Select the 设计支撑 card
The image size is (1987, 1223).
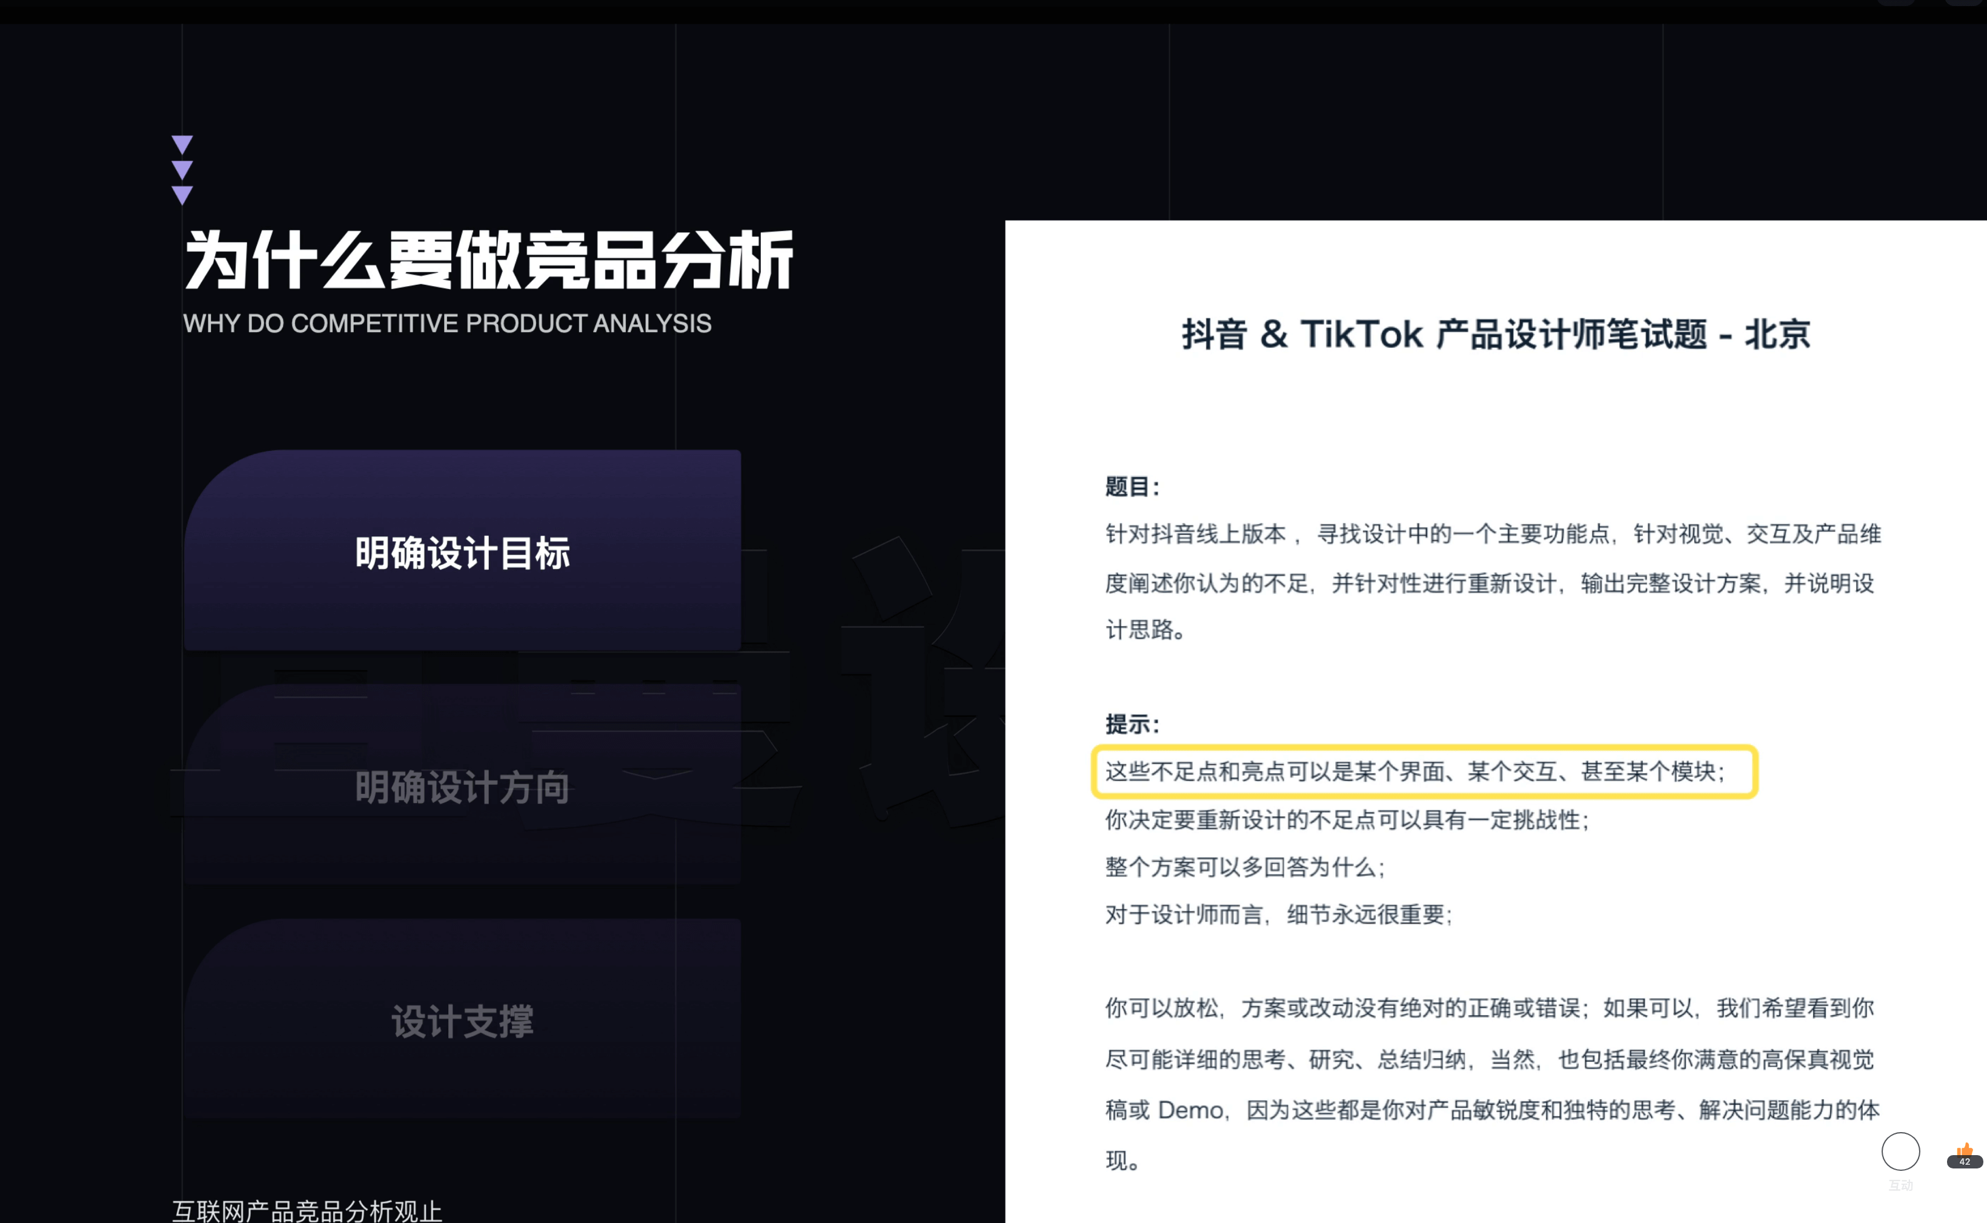click(462, 1018)
